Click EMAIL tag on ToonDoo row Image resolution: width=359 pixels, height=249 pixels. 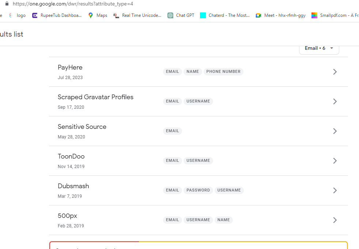(173, 160)
